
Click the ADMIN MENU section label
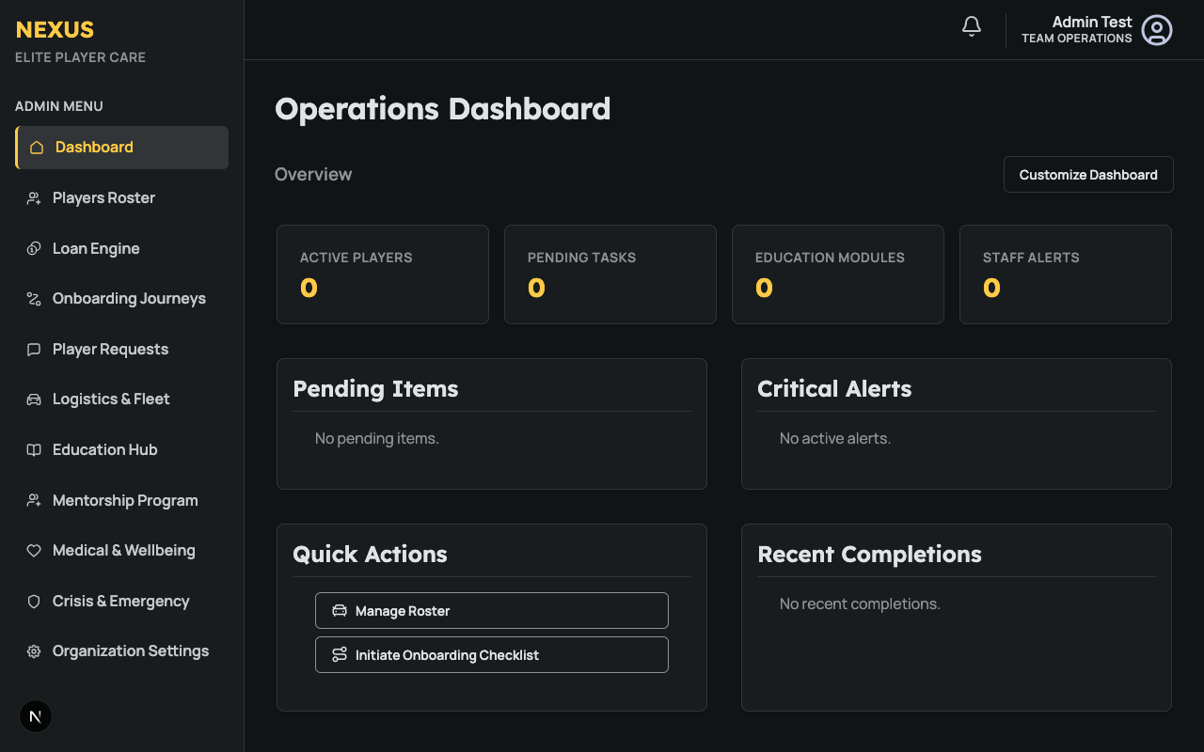59,106
